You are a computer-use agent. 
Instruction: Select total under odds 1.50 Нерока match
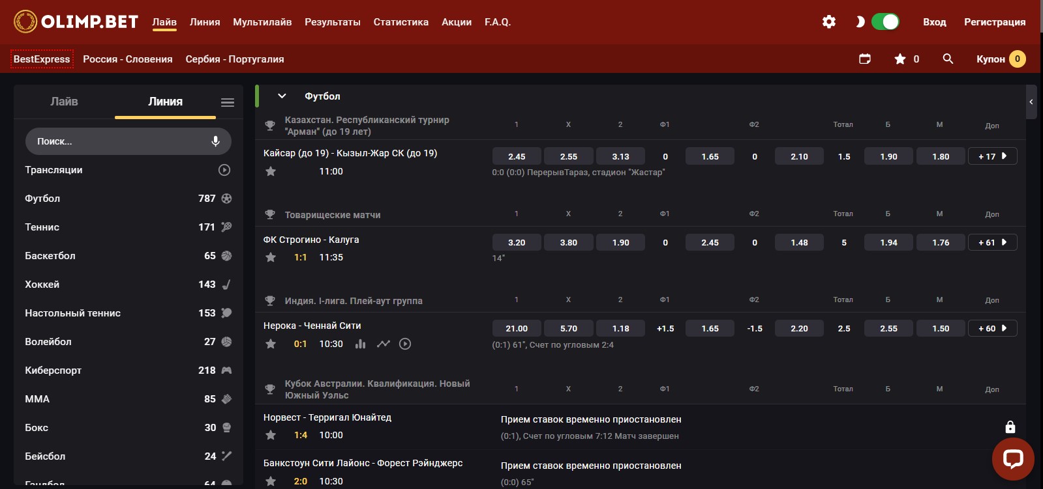point(941,328)
